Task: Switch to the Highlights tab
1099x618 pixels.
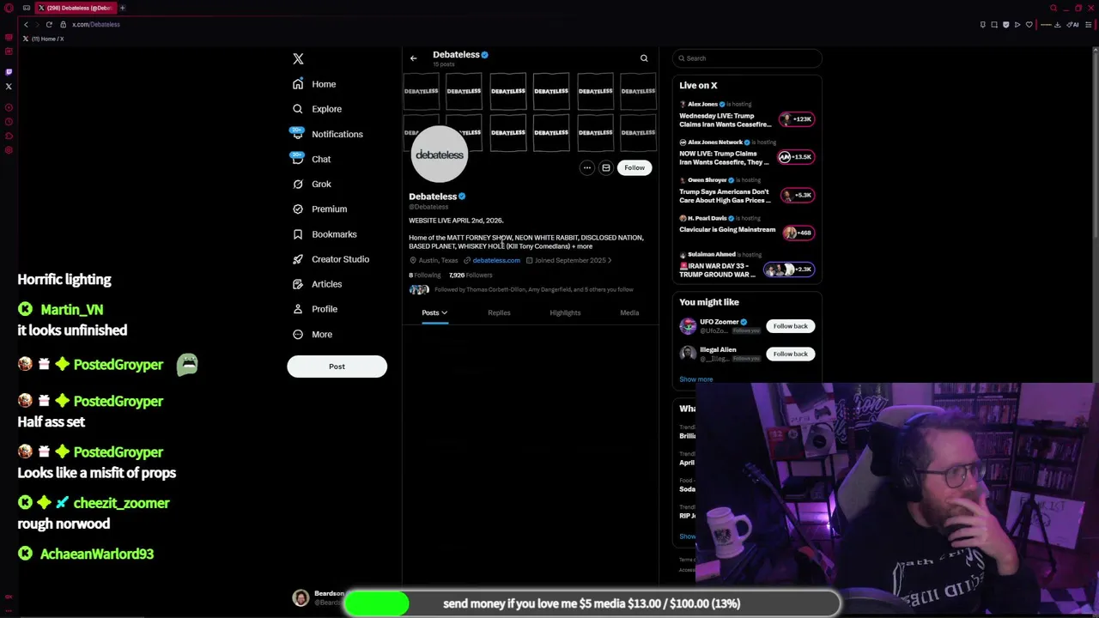Action: [565, 313]
